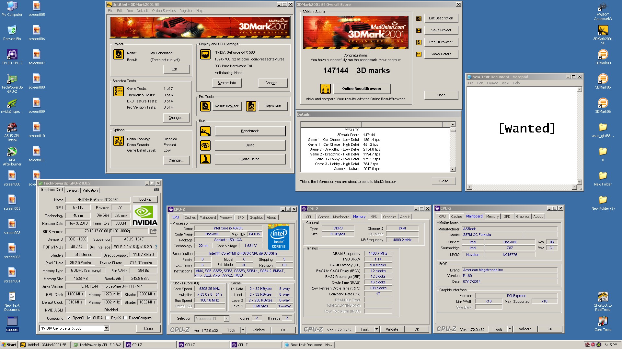Click the Edit Description icon in score window

pyautogui.click(x=419, y=18)
